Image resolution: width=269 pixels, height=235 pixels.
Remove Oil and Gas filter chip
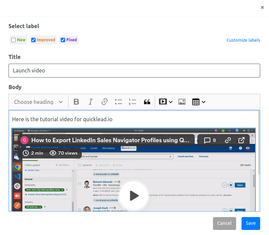tap(40, 207)
